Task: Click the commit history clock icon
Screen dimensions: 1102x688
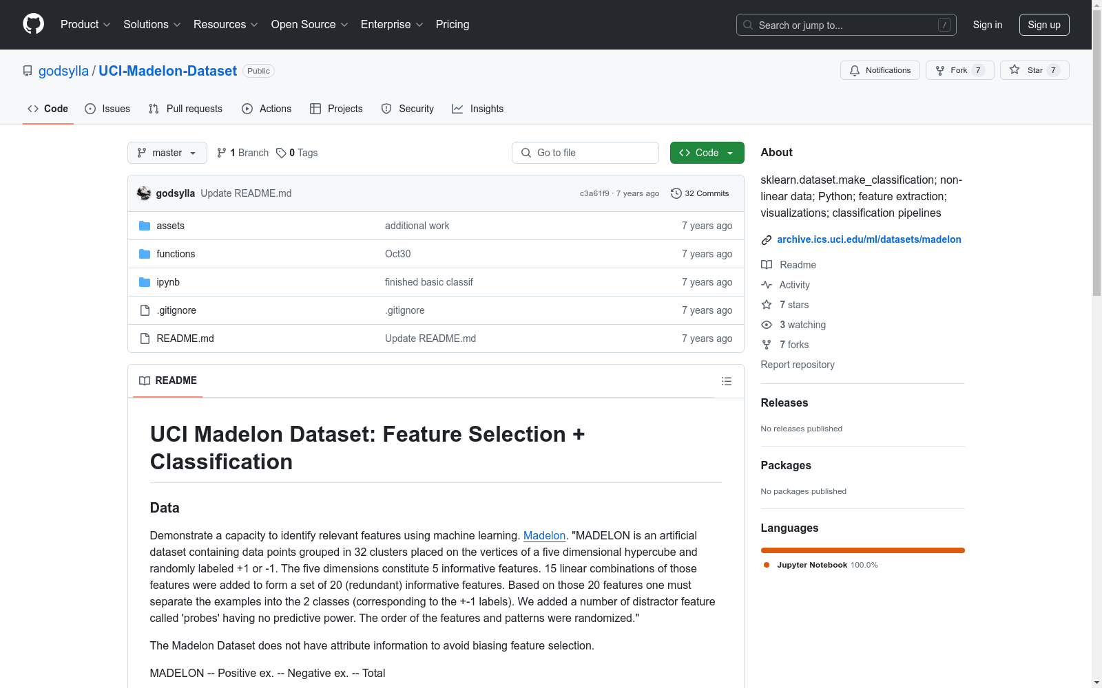Action: 676,193
